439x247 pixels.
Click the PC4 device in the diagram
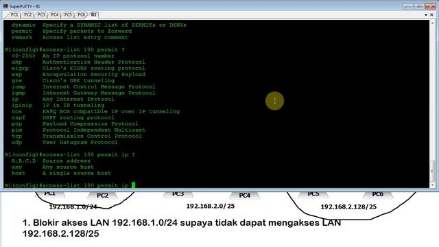(245, 196)
